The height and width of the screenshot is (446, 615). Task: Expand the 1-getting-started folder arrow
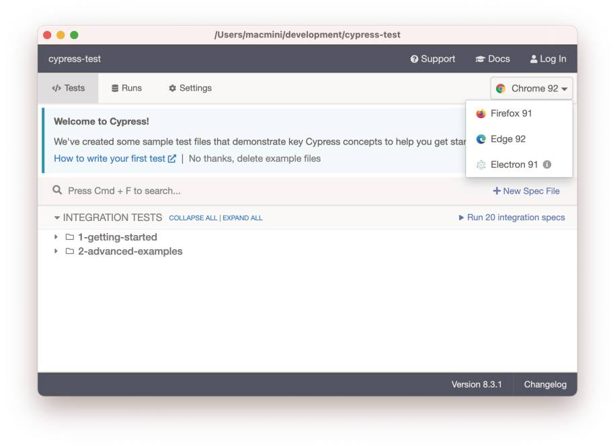click(56, 237)
